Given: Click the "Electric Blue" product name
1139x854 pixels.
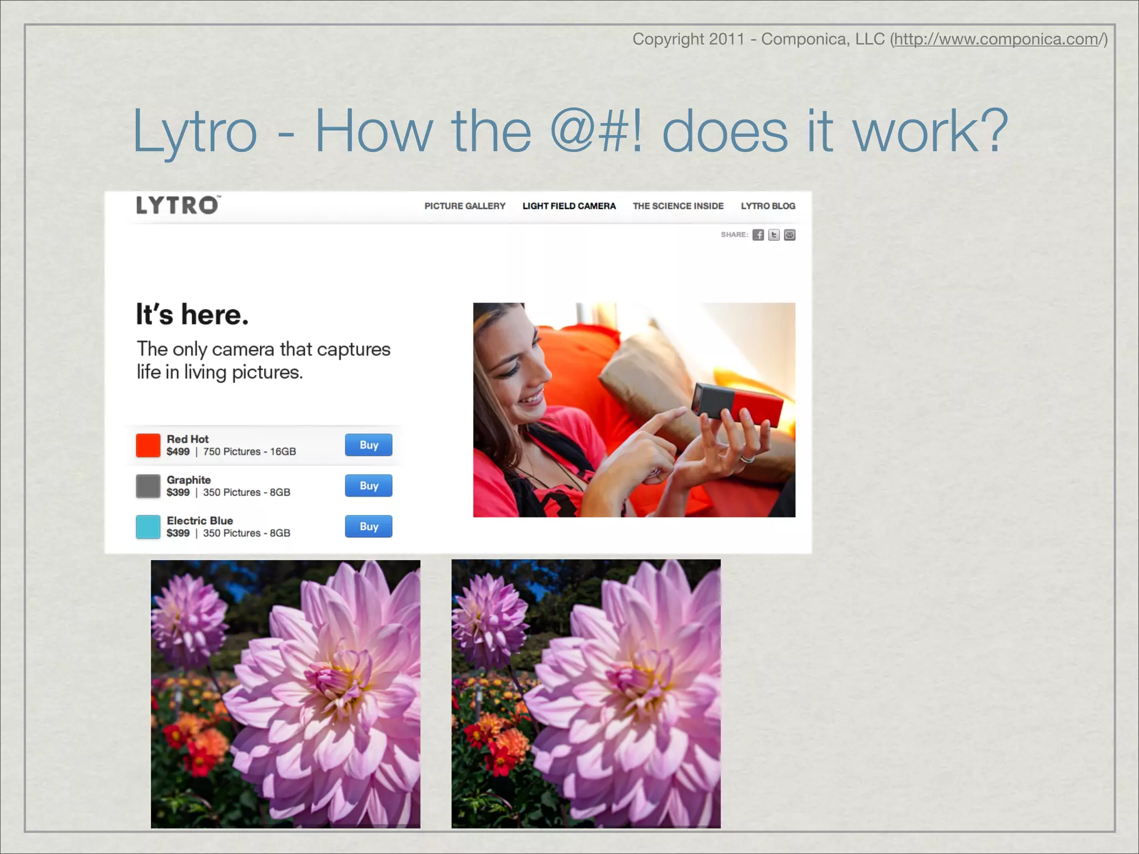Looking at the screenshot, I should click(200, 520).
